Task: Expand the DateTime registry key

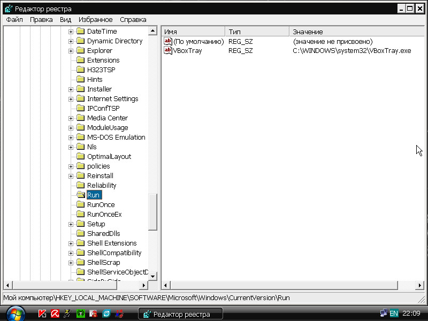Action: pyautogui.click(x=71, y=32)
